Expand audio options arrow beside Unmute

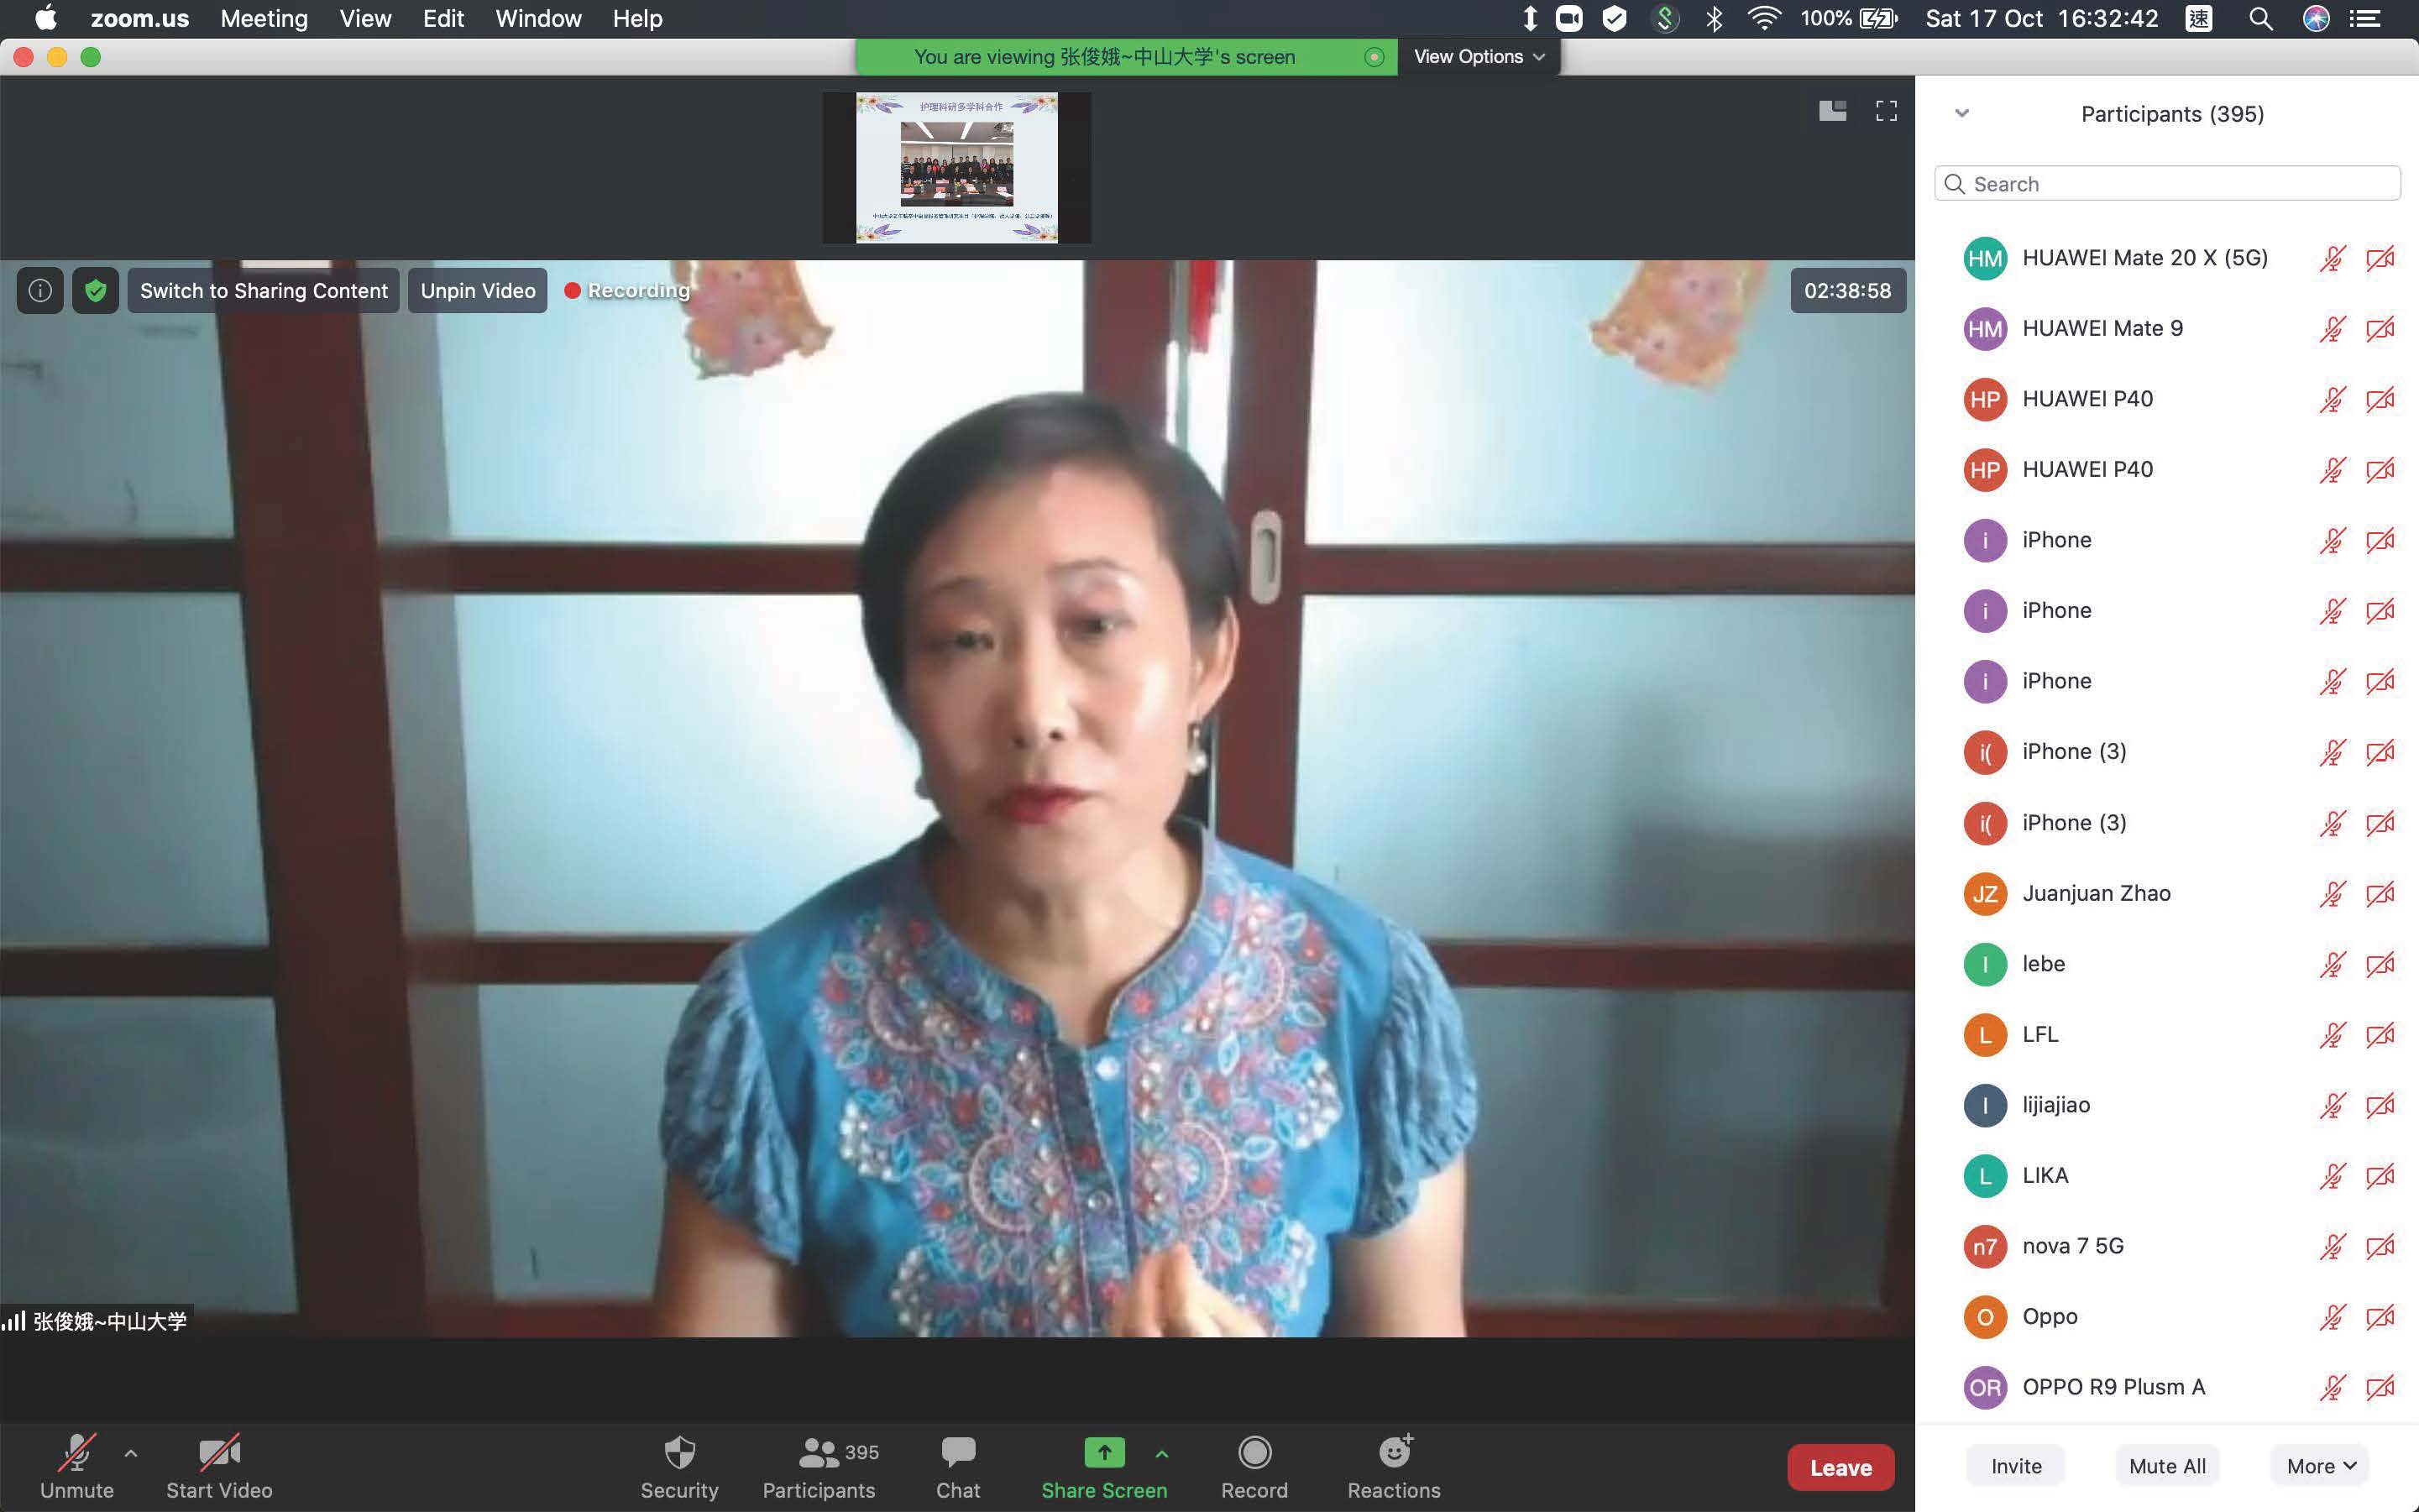[x=131, y=1453]
